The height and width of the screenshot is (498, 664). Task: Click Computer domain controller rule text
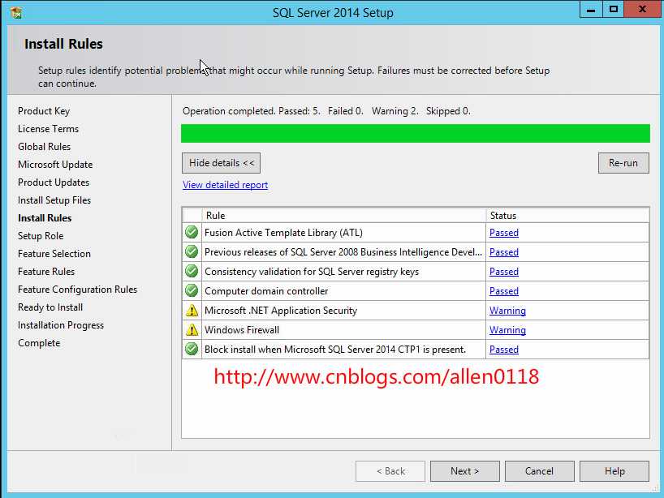(266, 291)
